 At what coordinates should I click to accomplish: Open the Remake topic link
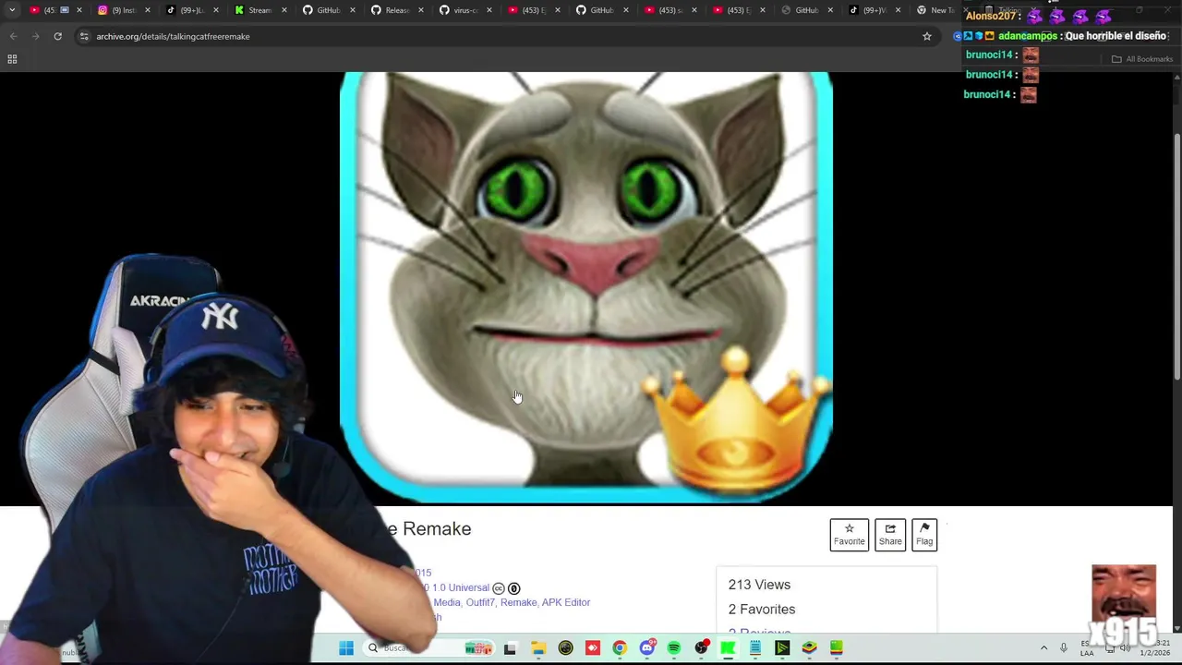[519, 602]
